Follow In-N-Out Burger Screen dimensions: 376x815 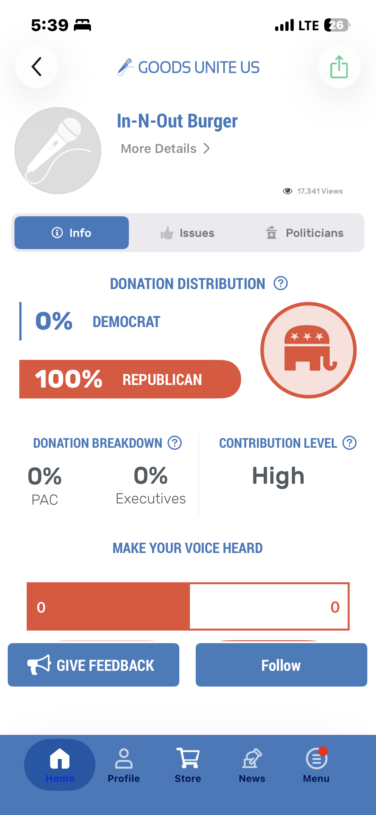[x=282, y=665]
